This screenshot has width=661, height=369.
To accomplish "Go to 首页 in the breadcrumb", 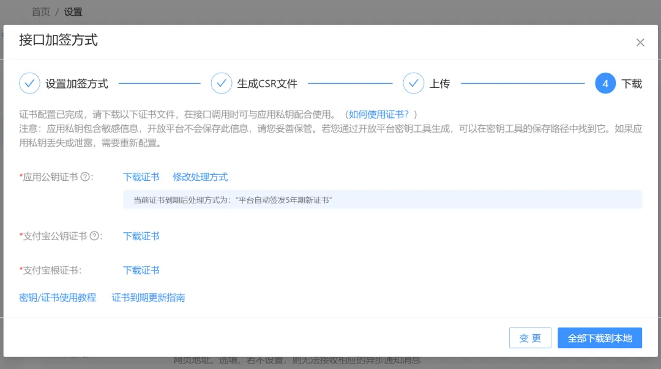I will pos(41,12).
